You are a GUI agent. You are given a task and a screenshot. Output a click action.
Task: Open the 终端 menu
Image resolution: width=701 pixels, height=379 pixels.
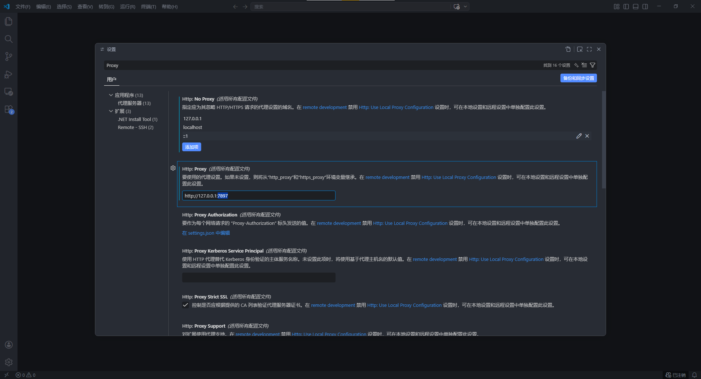(148, 7)
